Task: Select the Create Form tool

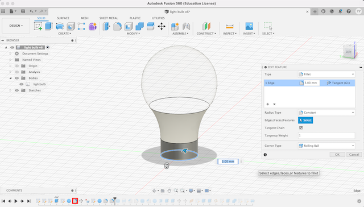Action: [x=93, y=26]
